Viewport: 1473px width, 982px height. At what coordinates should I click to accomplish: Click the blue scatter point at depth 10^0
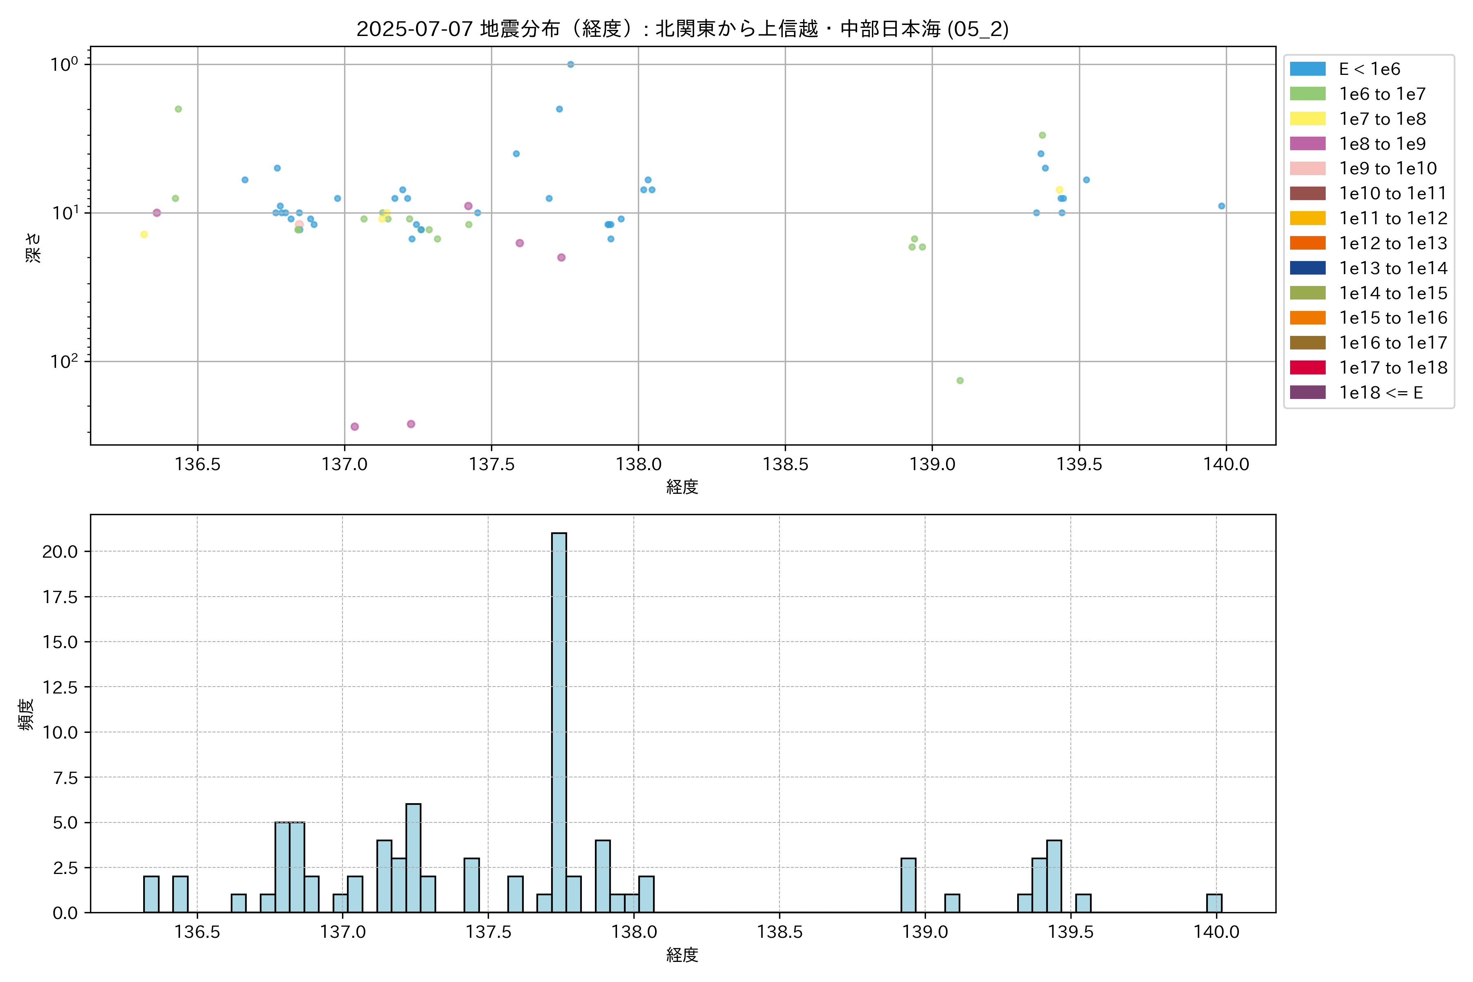click(570, 65)
